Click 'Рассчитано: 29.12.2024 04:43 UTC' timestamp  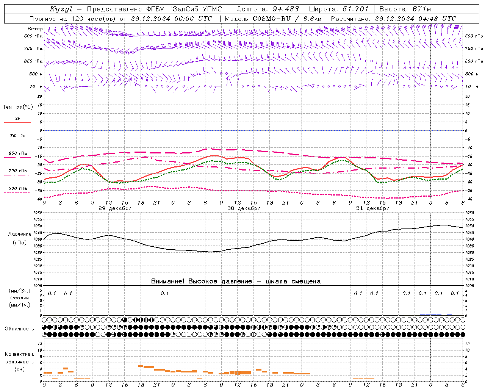pyautogui.click(x=393, y=19)
